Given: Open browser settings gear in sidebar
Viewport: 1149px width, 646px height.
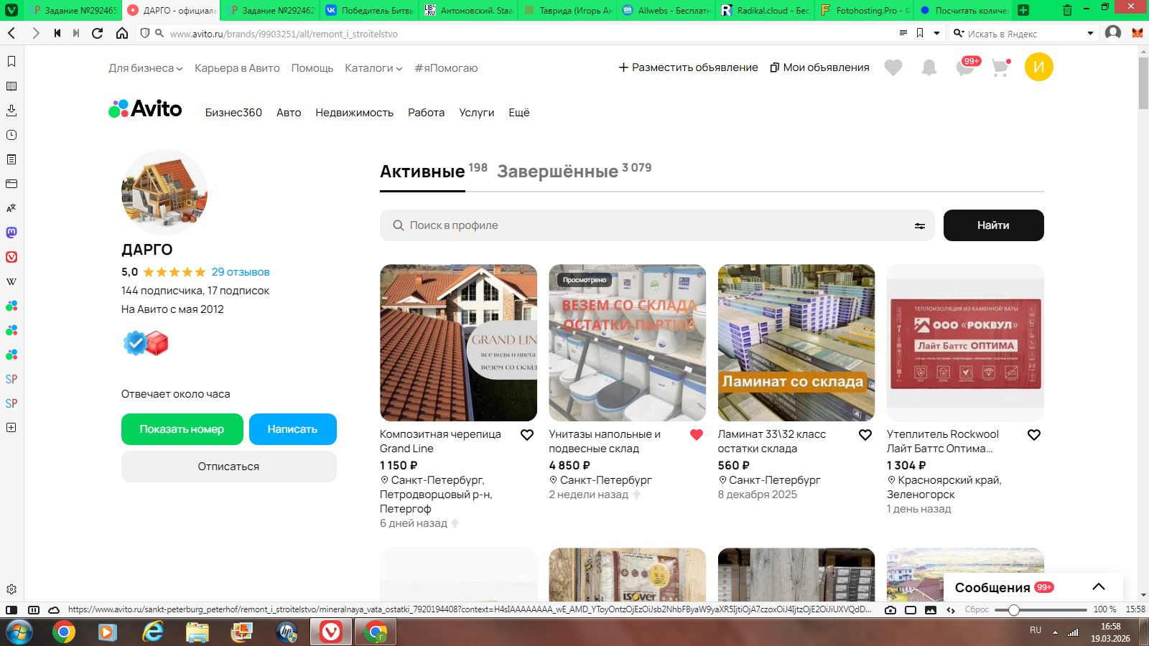Looking at the screenshot, I should pos(11,589).
